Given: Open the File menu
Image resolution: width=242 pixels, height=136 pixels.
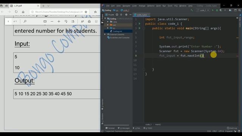Looking at the screenshot, I should point(108,6).
